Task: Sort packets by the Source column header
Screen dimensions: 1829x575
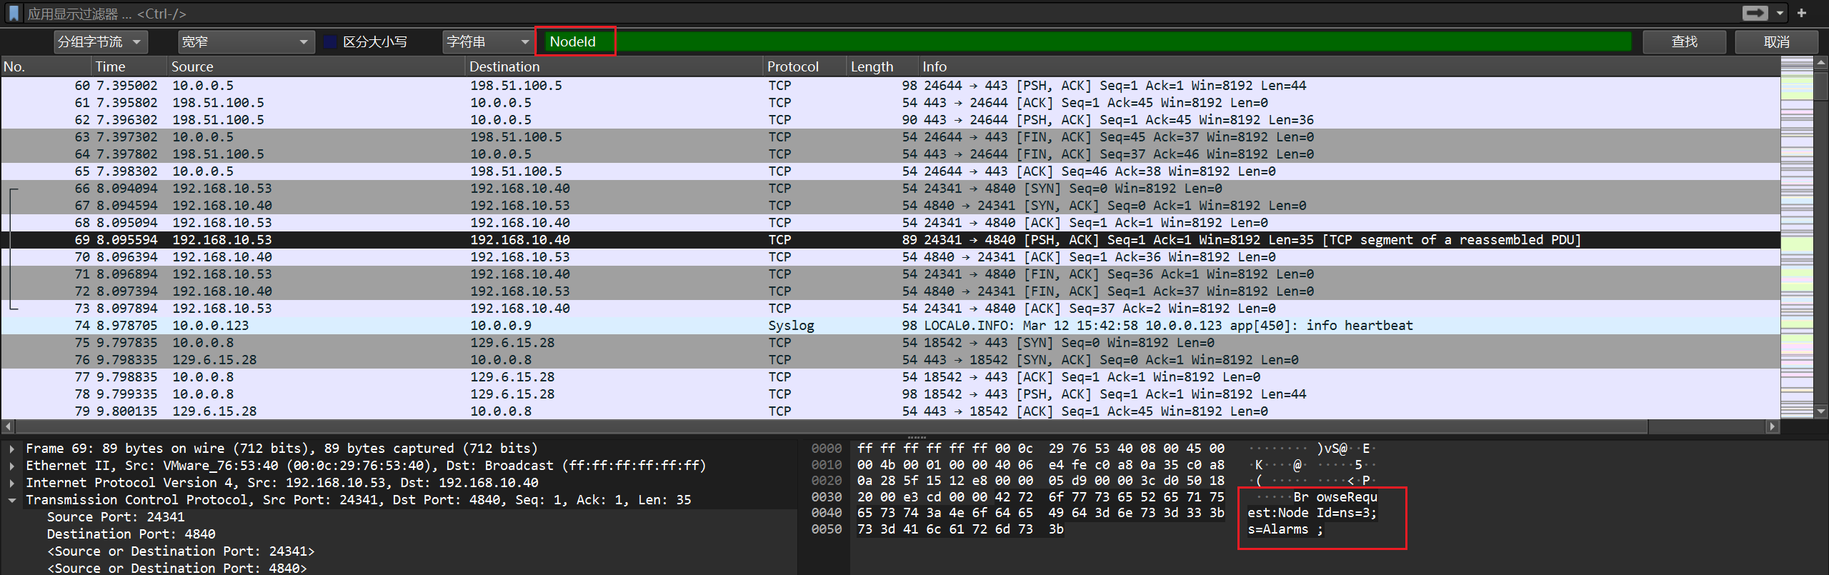Action: 192,66
